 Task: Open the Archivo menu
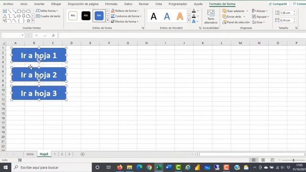coord(8,4)
